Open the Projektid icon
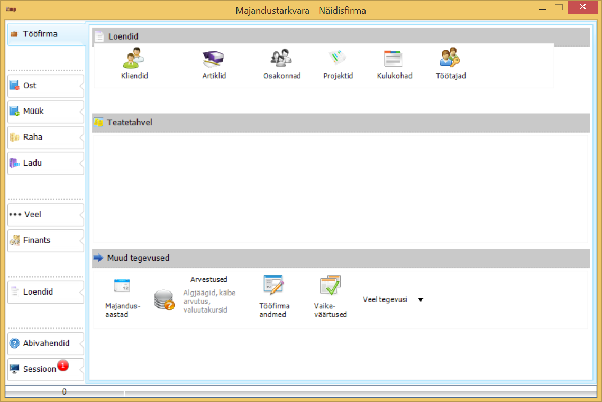Screen dimensions: 602x402 (338, 58)
